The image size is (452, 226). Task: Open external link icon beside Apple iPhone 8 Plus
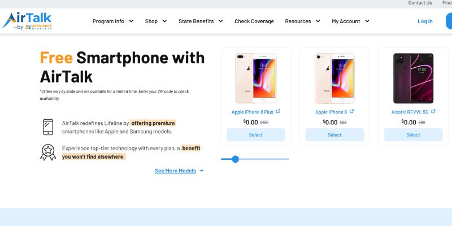click(x=278, y=111)
